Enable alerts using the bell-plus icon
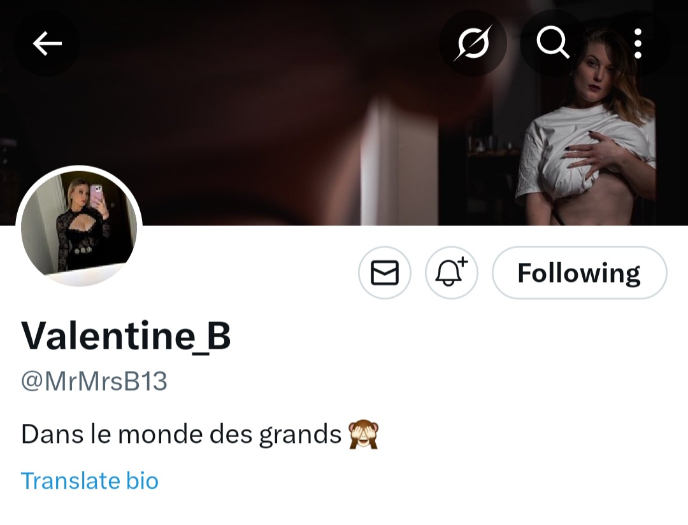Viewport: 688px width, 525px height. [451, 273]
